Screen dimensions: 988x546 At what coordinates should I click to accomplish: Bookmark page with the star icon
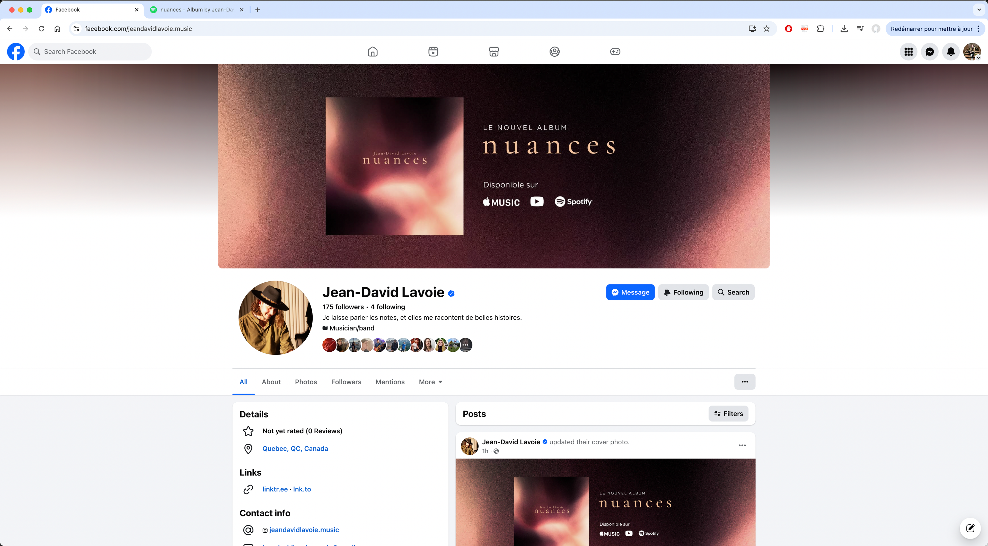click(766, 29)
